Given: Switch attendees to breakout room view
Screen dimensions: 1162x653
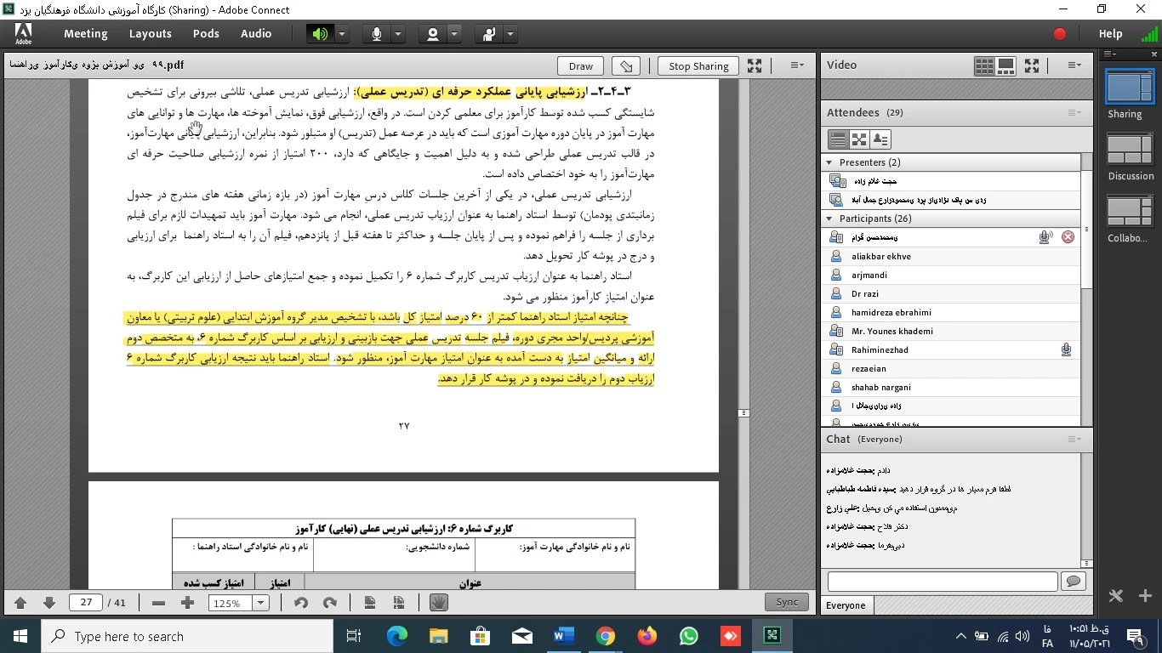Looking at the screenshot, I should [859, 139].
